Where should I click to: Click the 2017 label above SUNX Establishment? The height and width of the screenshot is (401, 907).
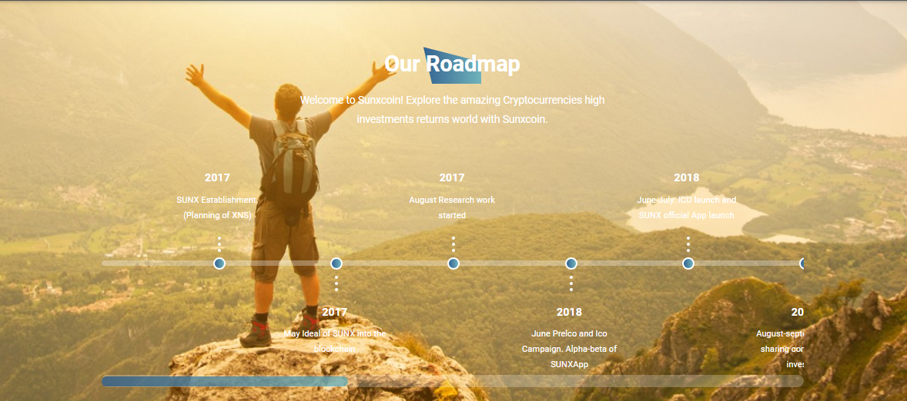(217, 177)
